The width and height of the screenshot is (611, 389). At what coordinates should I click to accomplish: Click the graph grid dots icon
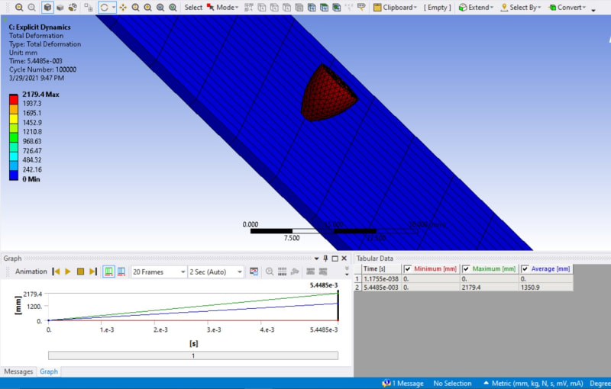click(282, 272)
